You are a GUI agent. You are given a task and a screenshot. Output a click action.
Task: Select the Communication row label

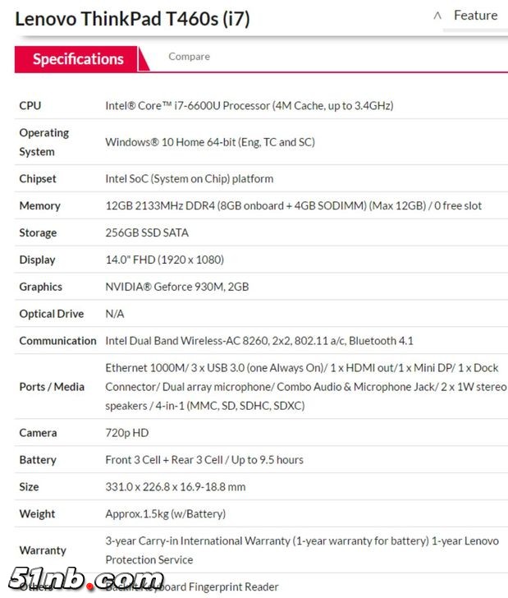pyautogui.click(x=57, y=341)
